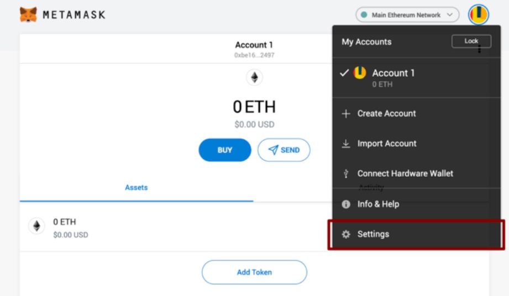Click the SEND button
Viewport: 509px width, 296px height.
click(x=284, y=150)
